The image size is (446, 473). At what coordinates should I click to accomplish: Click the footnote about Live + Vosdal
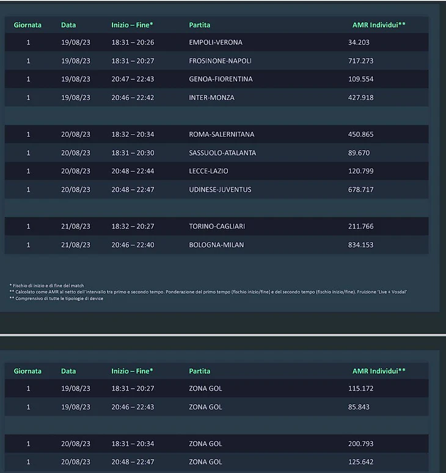208,292
